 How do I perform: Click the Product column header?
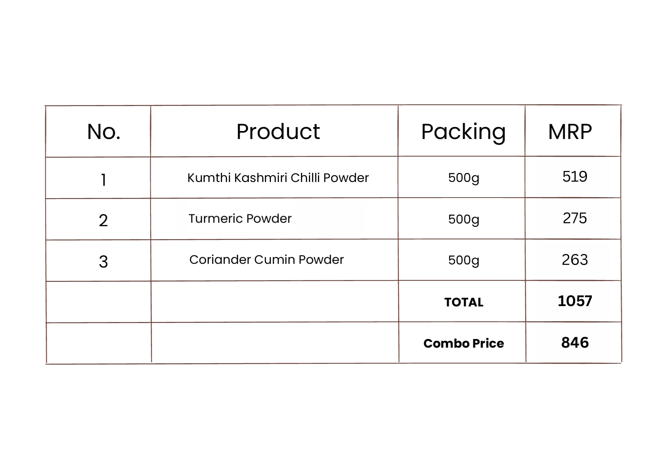(x=278, y=131)
